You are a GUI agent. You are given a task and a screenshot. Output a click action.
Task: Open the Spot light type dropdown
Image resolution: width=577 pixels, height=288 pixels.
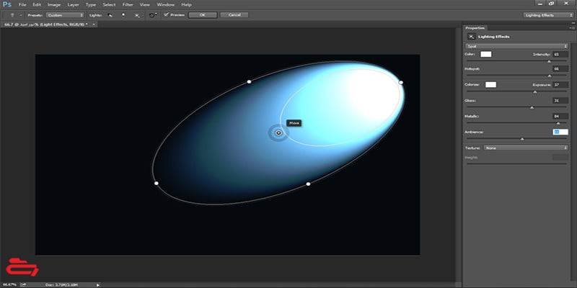(516, 46)
